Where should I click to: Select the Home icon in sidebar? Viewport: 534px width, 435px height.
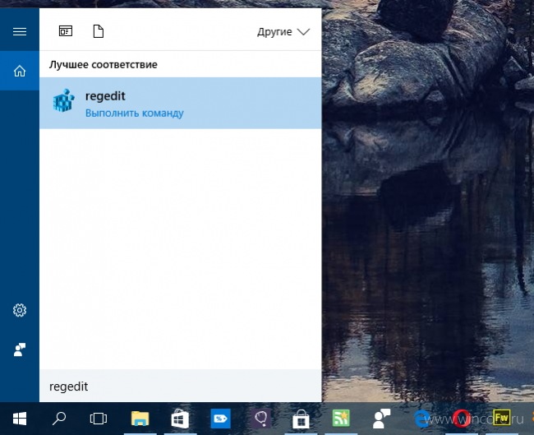[20, 71]
